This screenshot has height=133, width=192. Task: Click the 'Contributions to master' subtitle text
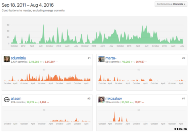pos(33,10)
